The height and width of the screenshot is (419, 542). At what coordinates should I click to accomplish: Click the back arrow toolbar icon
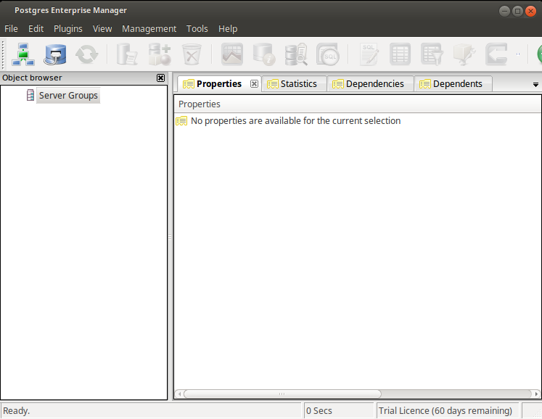point(496,54)
